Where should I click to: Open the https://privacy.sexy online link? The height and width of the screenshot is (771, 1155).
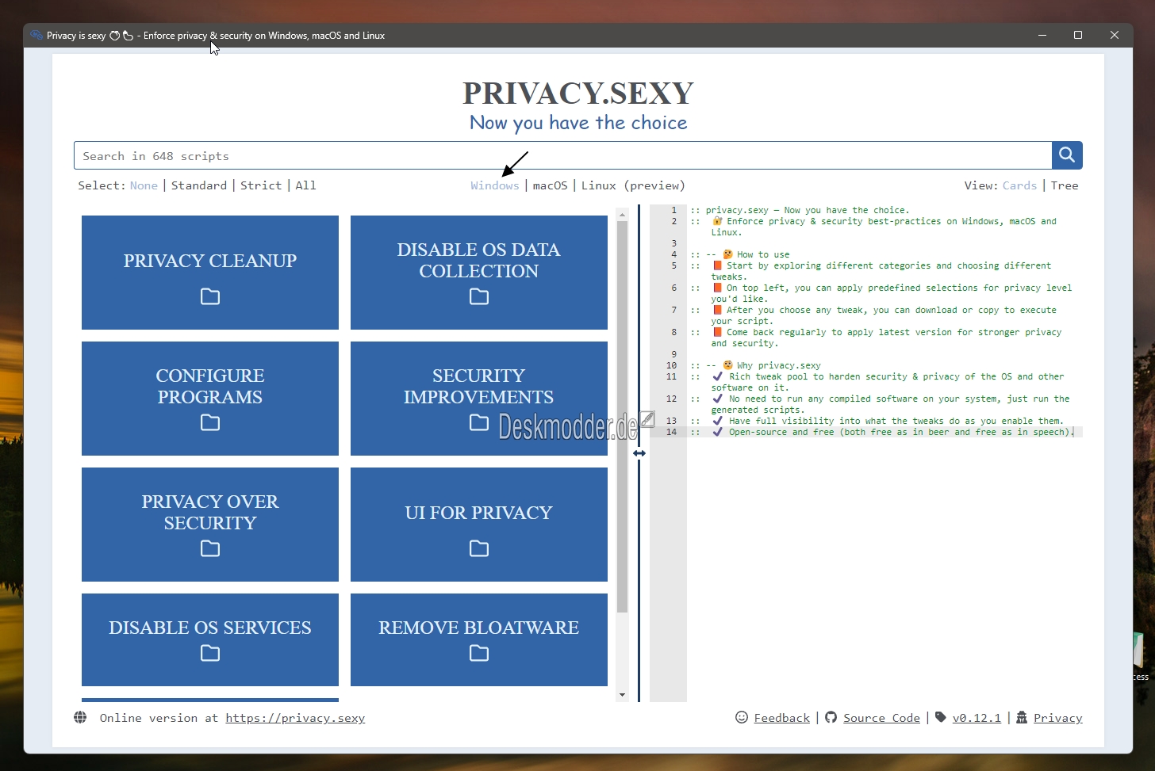tap(295, 718)
